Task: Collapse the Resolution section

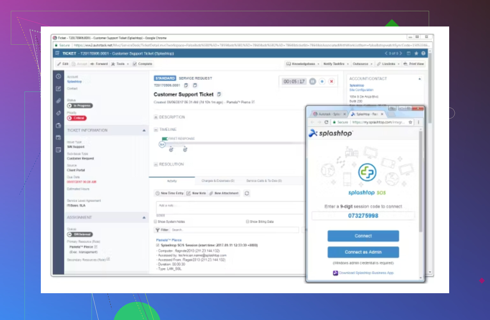Action: 156,164
